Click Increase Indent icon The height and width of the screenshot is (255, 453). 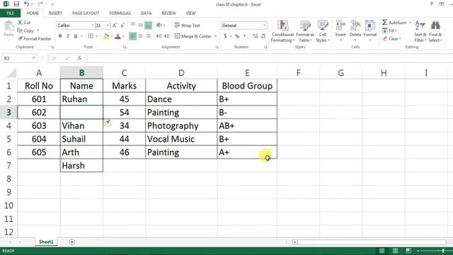pos(167,36)
